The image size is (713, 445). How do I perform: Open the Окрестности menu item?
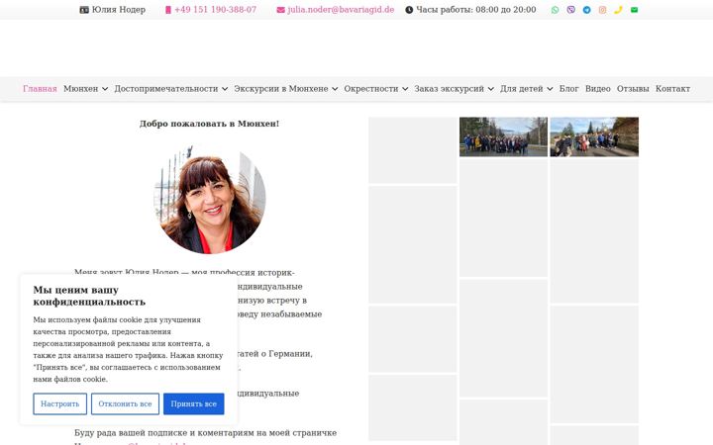coord(371,89)
